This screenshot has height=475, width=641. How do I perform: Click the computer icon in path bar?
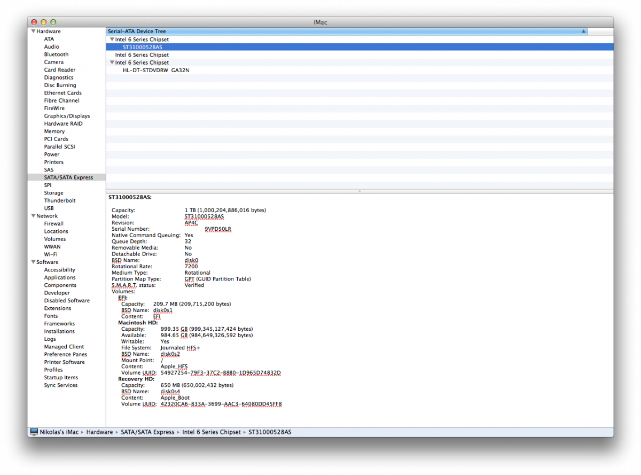[x=34, y=432]
